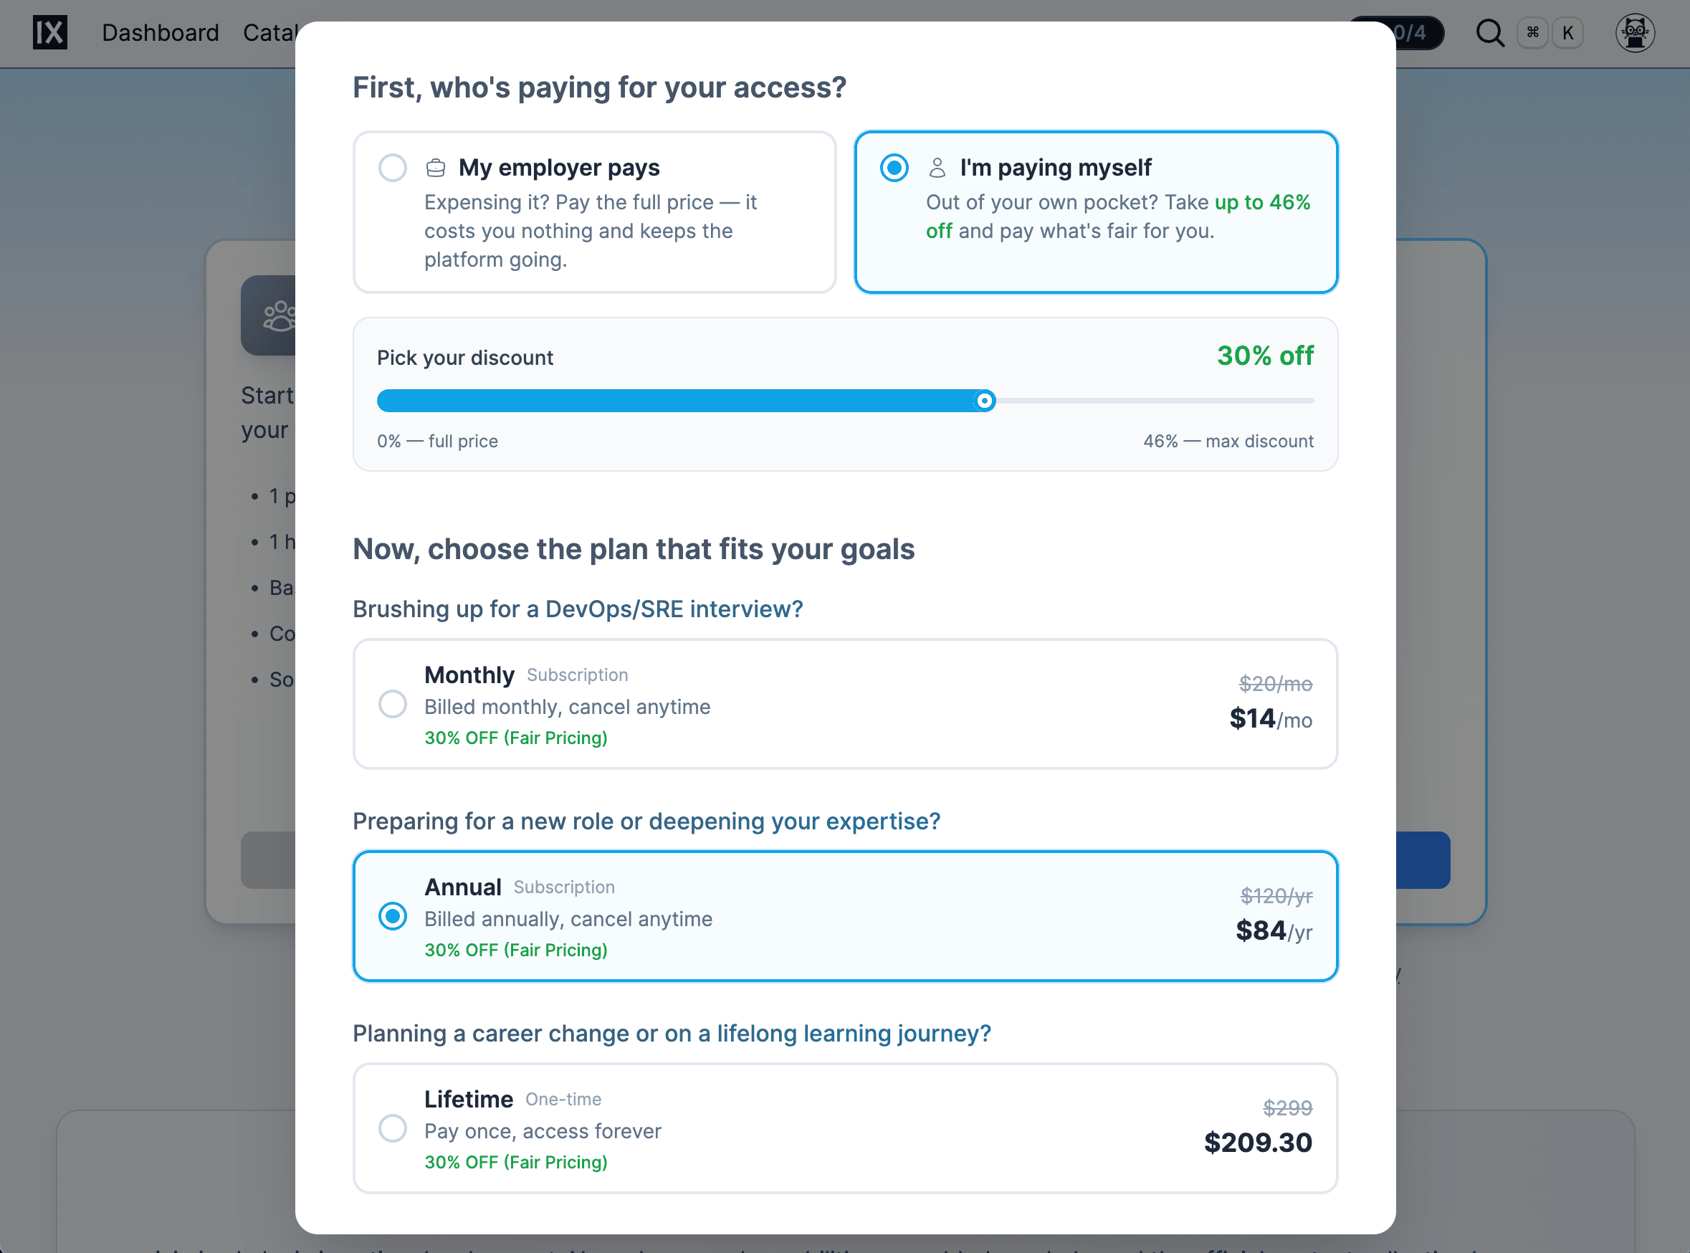The width and height of the screenshot is (1690, 1253).
Task: Select the I'm paying myself radio button
Action: point(894,168)
